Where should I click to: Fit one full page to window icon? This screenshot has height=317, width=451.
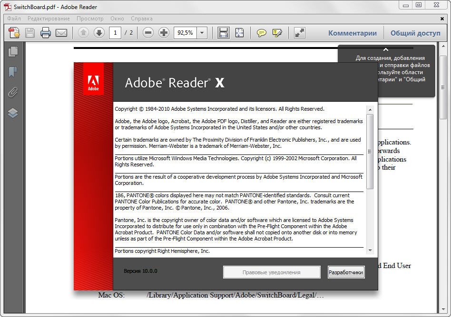[239, 33]
